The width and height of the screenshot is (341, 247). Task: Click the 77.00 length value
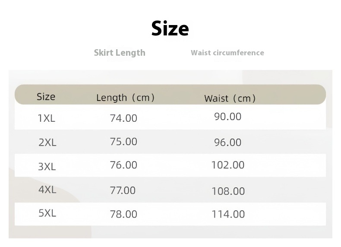click(123, 190)
